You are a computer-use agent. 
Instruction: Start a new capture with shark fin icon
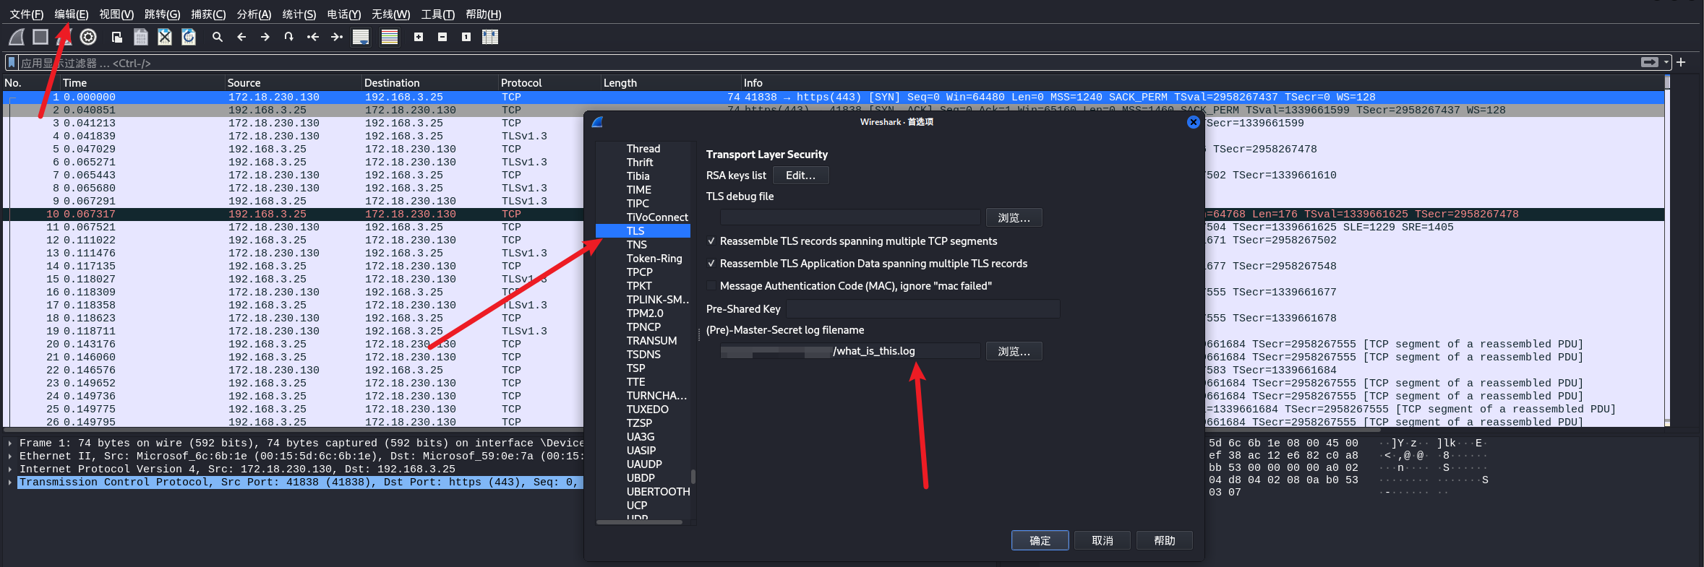(17, 37)
